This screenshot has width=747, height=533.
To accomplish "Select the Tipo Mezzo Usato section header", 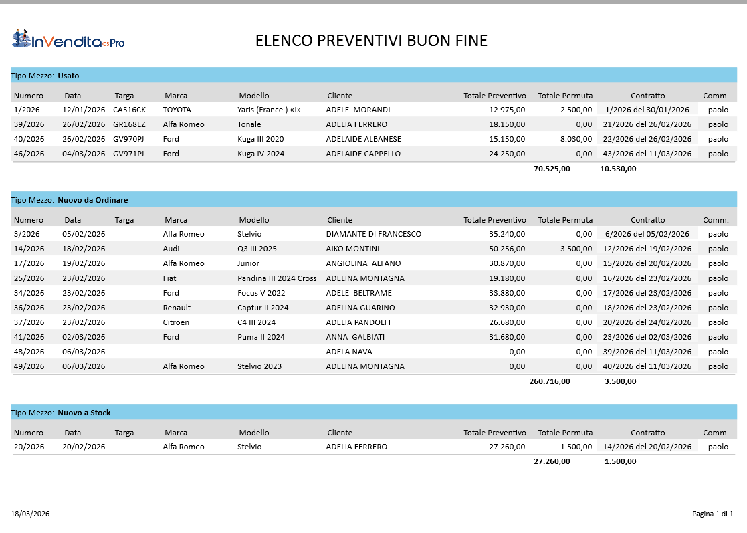I will pos(45,76).
